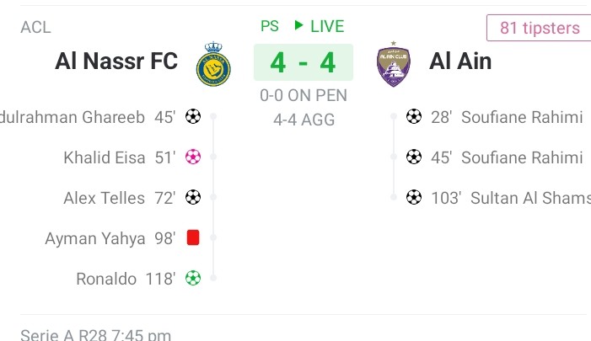Screen dimensions: 591x341
Task: Click goal ball icon beside Sultan Al Shamsi
Action: point(413,198)
